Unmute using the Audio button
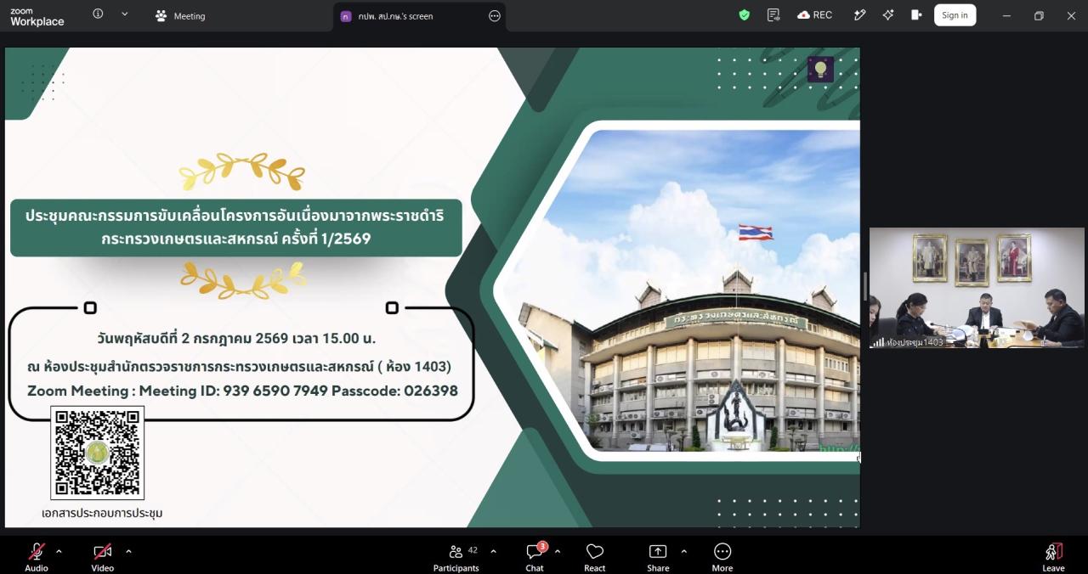This screenshot has width=1088, height=574. tap(37, 557)
